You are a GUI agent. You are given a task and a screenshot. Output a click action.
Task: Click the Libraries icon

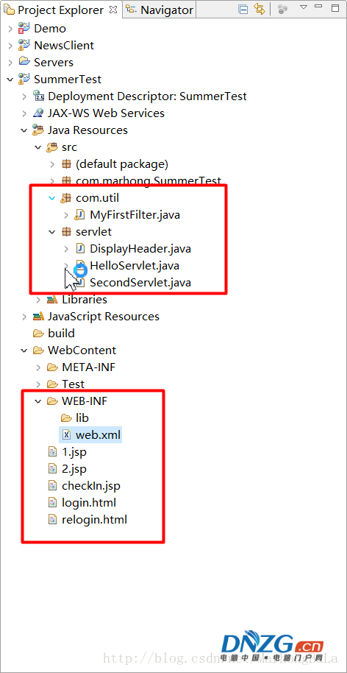click(52, 300)
